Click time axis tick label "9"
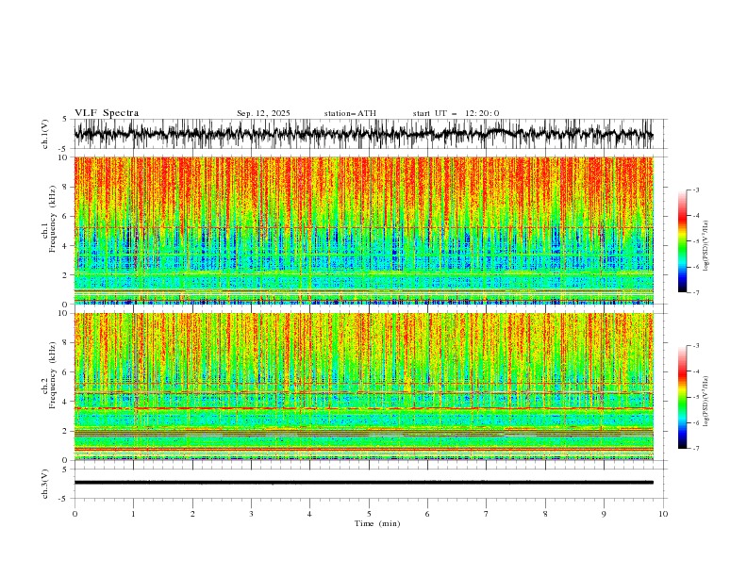 [604, 514]
